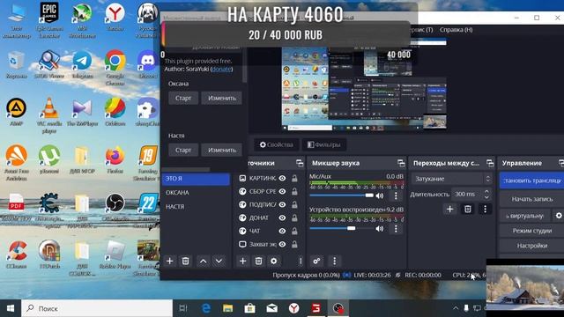This screenshot has height=317, width=564.
Task: Open the Справка (H) menu
Action: [456, 30]
